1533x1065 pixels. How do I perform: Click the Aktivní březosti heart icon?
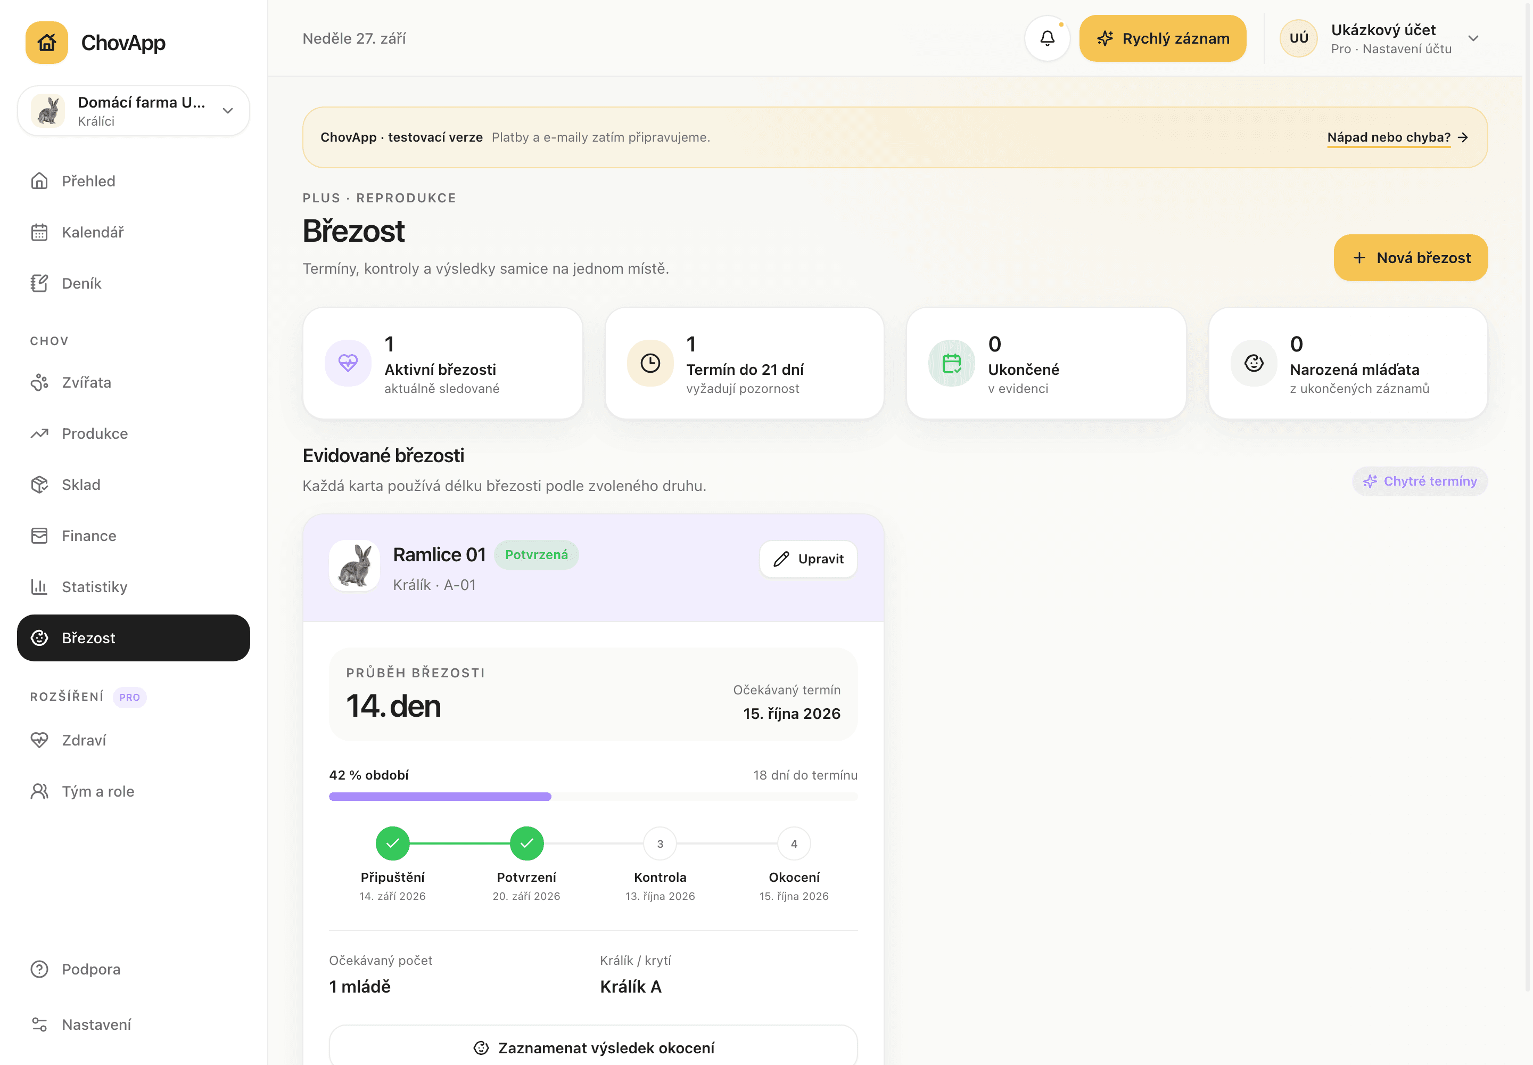click(x=348, y=363)
